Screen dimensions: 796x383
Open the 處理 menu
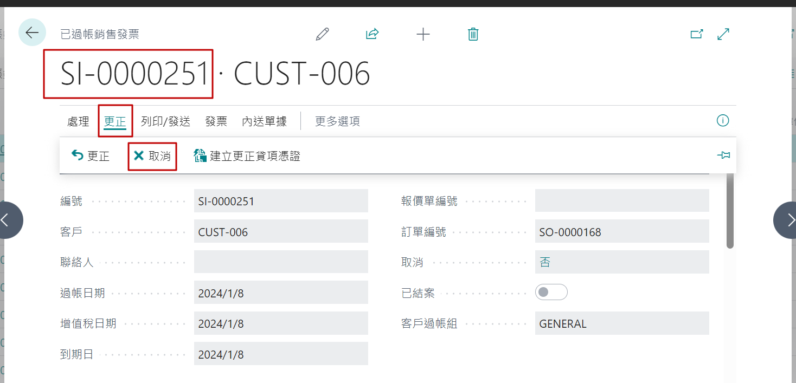(x=78, y=121)
